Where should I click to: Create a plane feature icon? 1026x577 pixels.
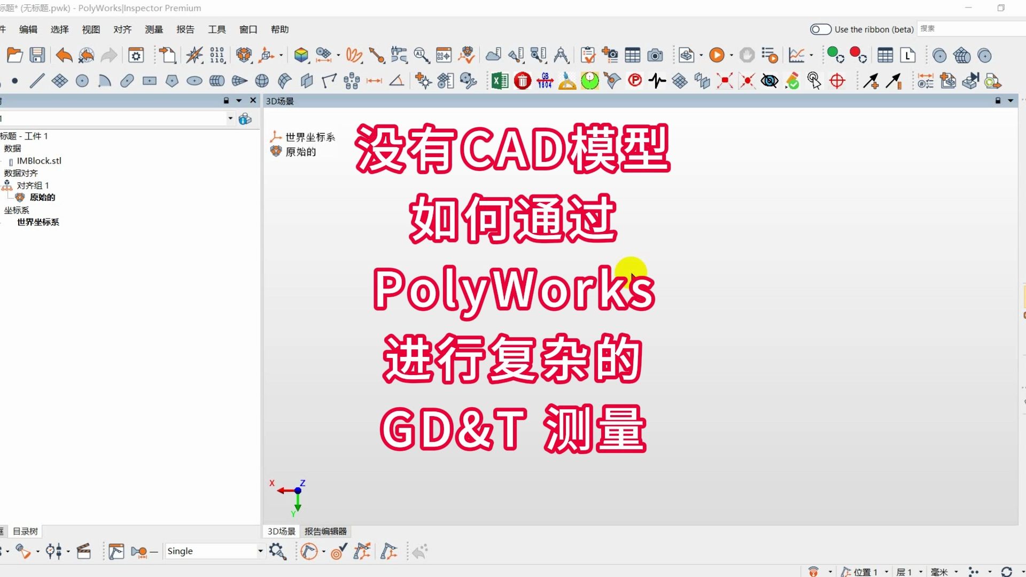(x=59, y=81)
